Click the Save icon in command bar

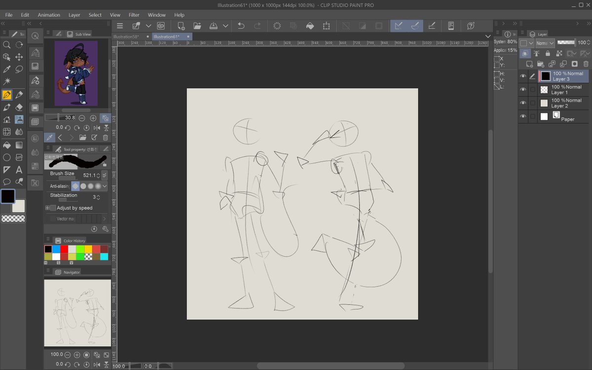pyautogui.click(x=214, y=26)
